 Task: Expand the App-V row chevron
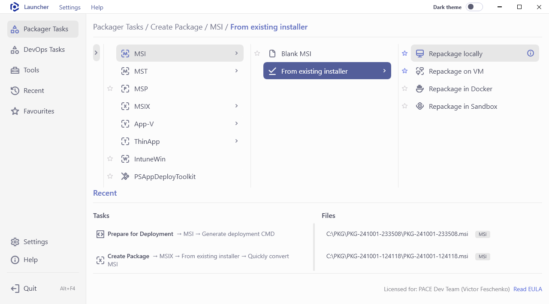[x=236, y=123]
